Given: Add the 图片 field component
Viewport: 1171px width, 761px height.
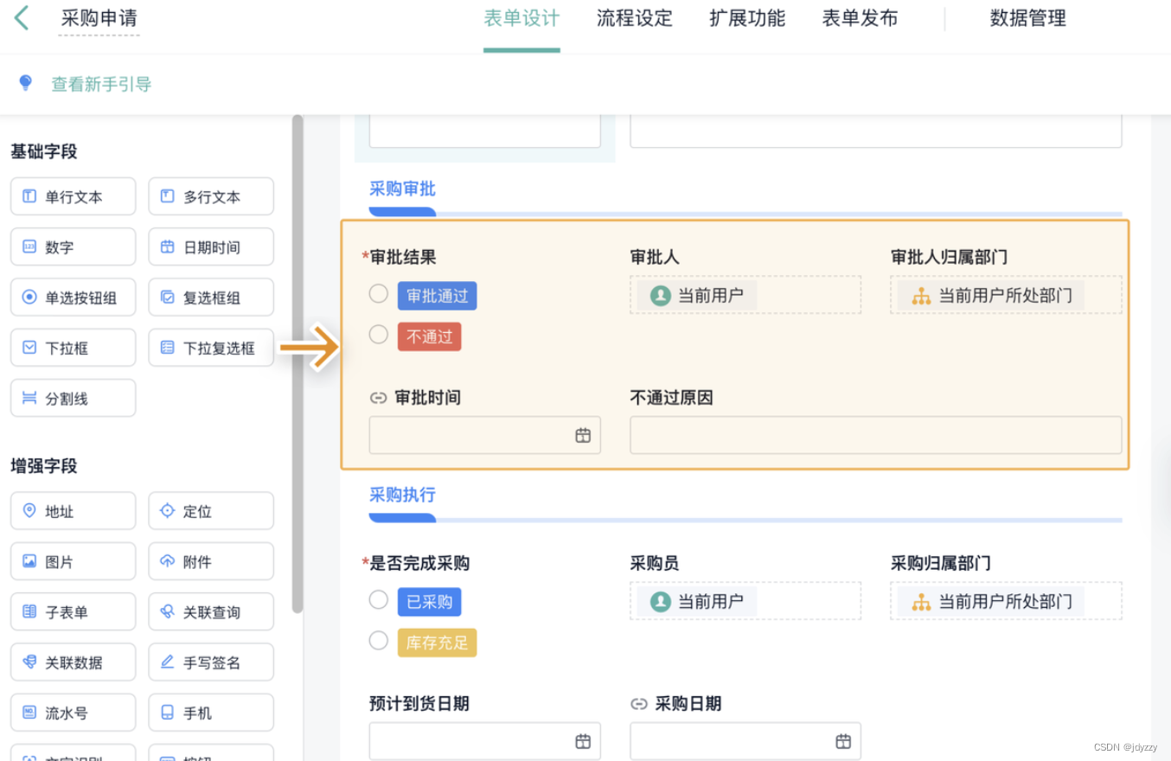Looking at the screenshot, I should 74,561.
